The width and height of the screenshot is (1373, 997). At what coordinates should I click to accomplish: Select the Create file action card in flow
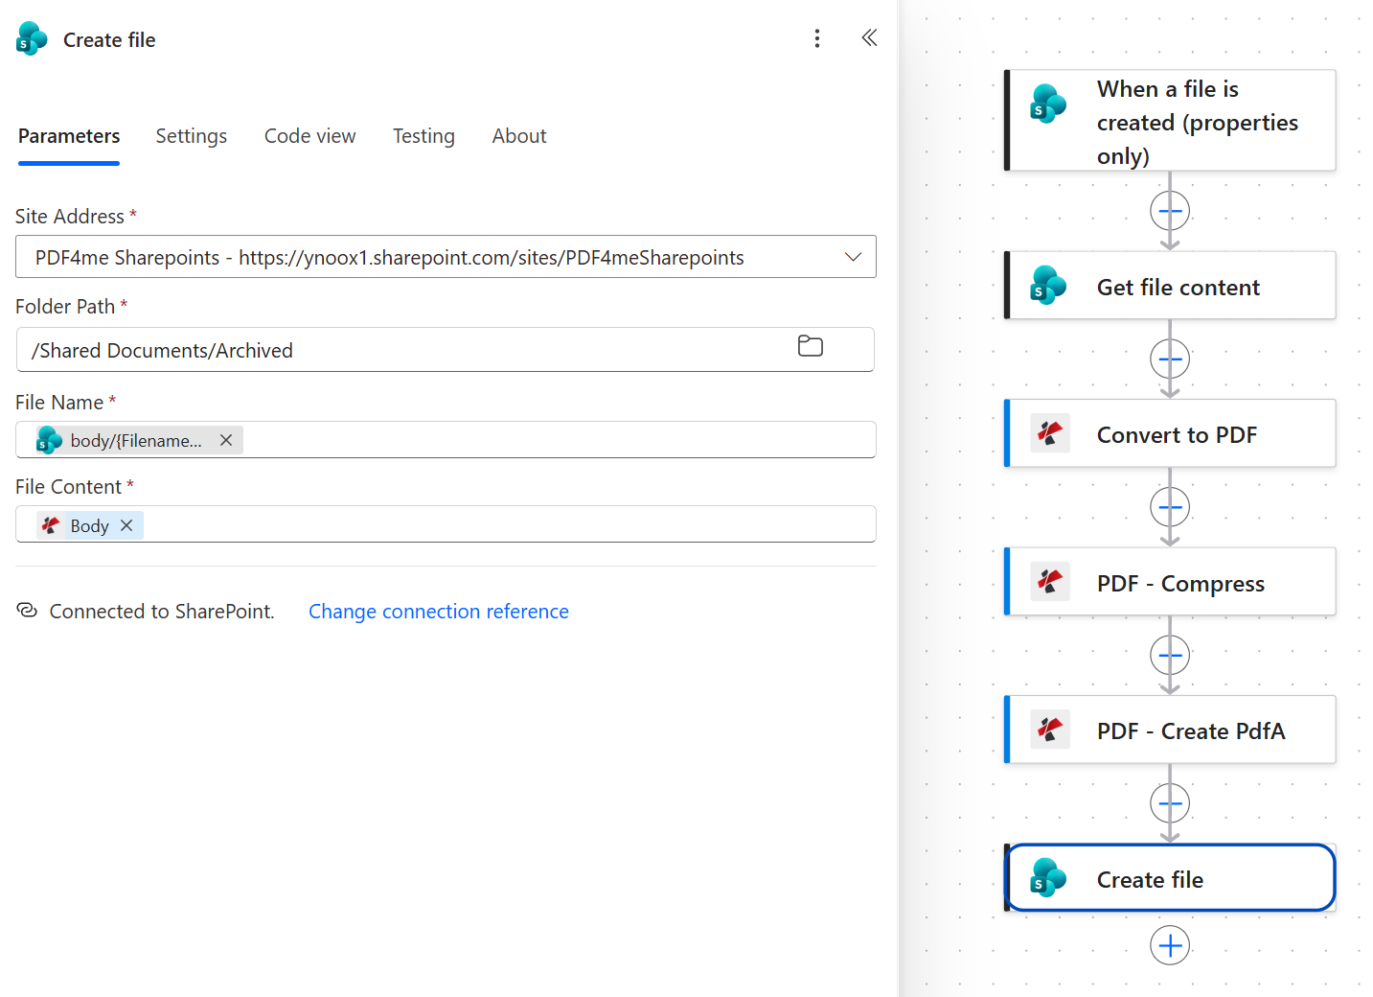[1170, 878]
